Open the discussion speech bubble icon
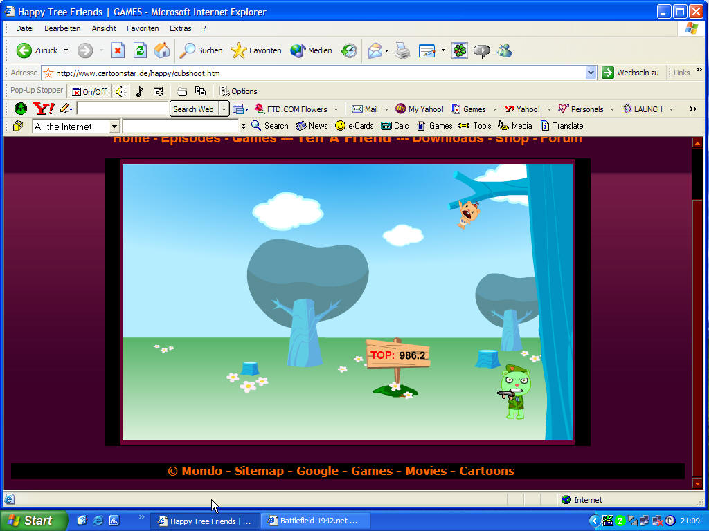 (x=482, y=50)
